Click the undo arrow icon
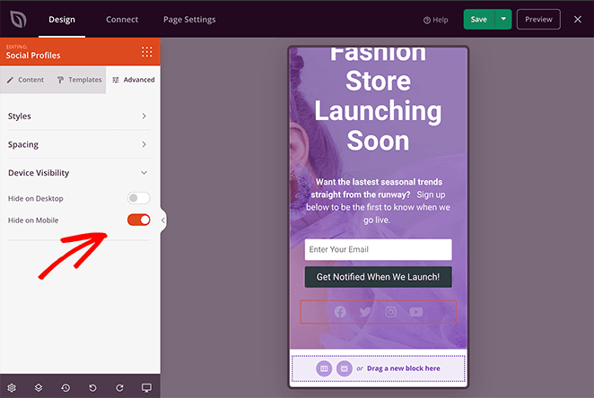 pos(92,387)
